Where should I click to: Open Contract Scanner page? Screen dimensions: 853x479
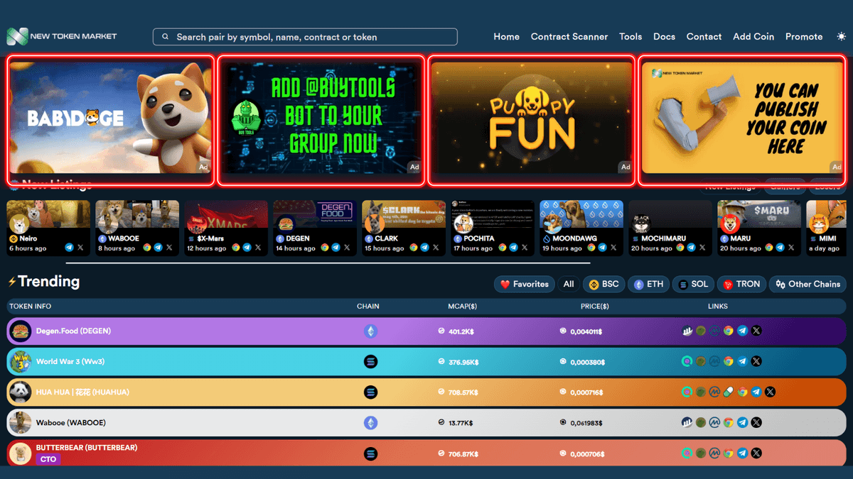[569, 37]
